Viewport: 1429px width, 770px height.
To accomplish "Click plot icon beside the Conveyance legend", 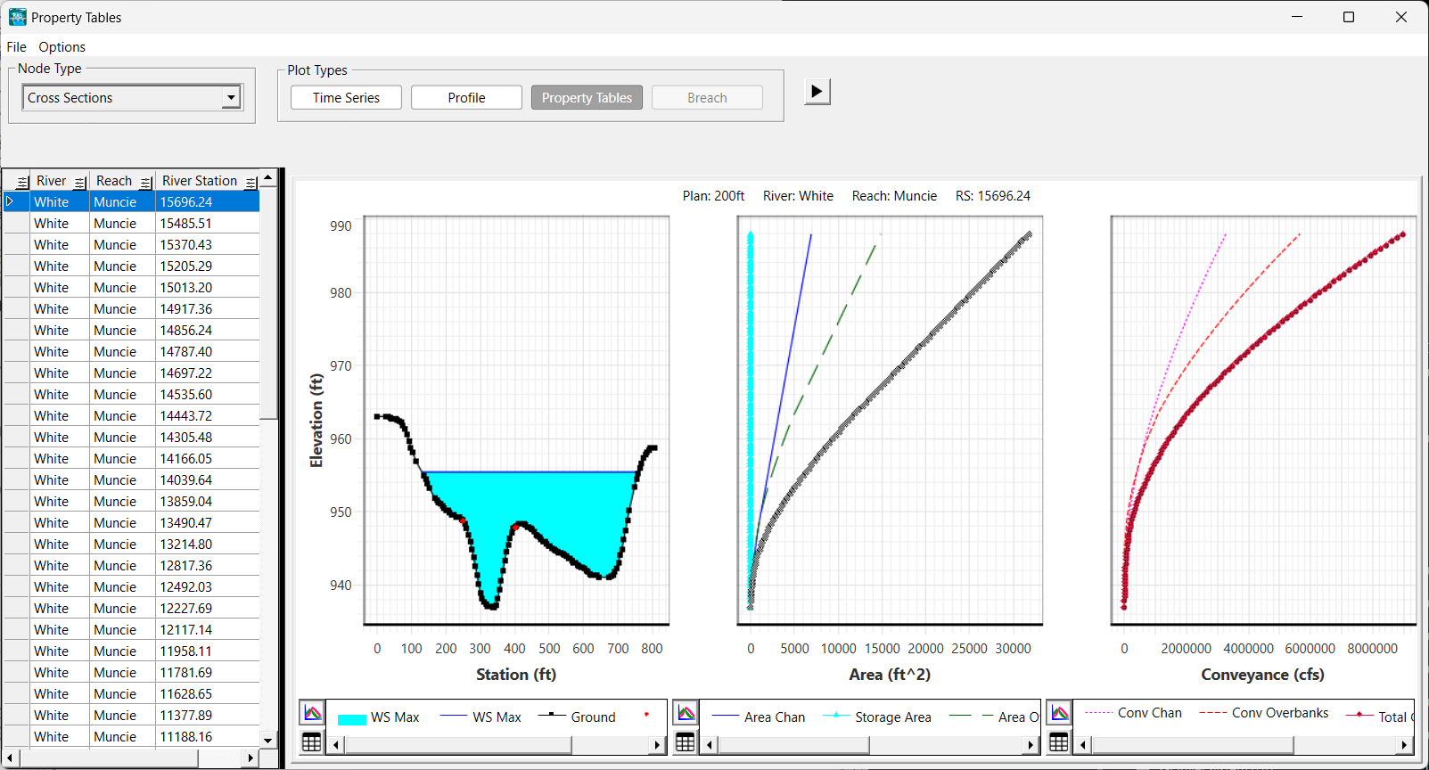I will click(x=1059, y=713).
